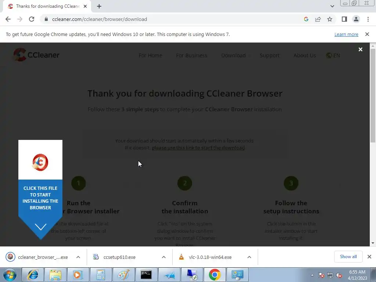This screenshot has width=376, height=282.
Task: Open Remote Desktop icon in taskbar
Action: tap(192, 275)
